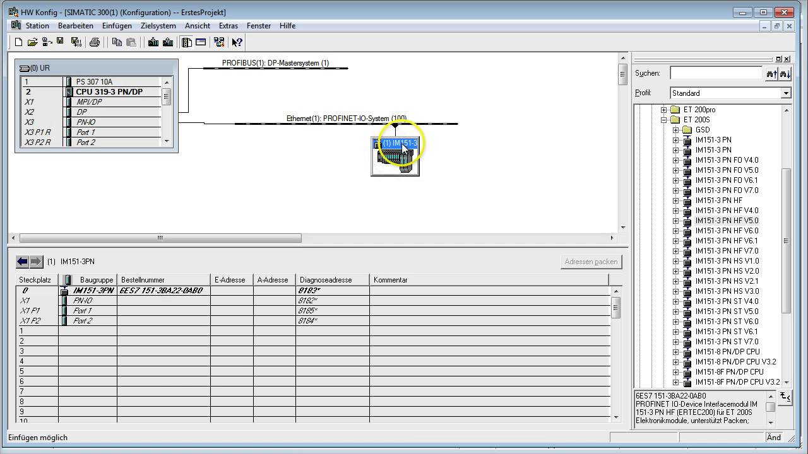Select IM151-3 PN HF V6.0 catalog entry

pyautogui.click(x=727, y=231)
